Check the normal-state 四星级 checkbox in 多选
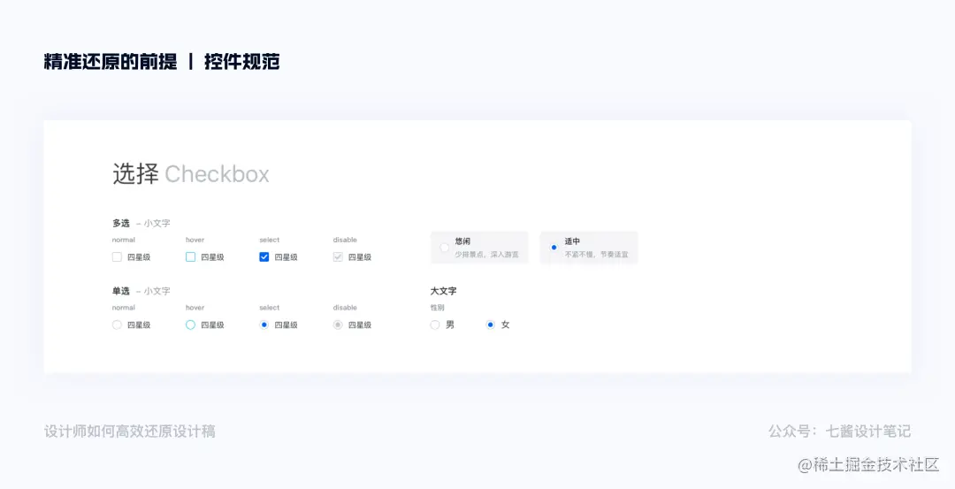 (117, 257)
